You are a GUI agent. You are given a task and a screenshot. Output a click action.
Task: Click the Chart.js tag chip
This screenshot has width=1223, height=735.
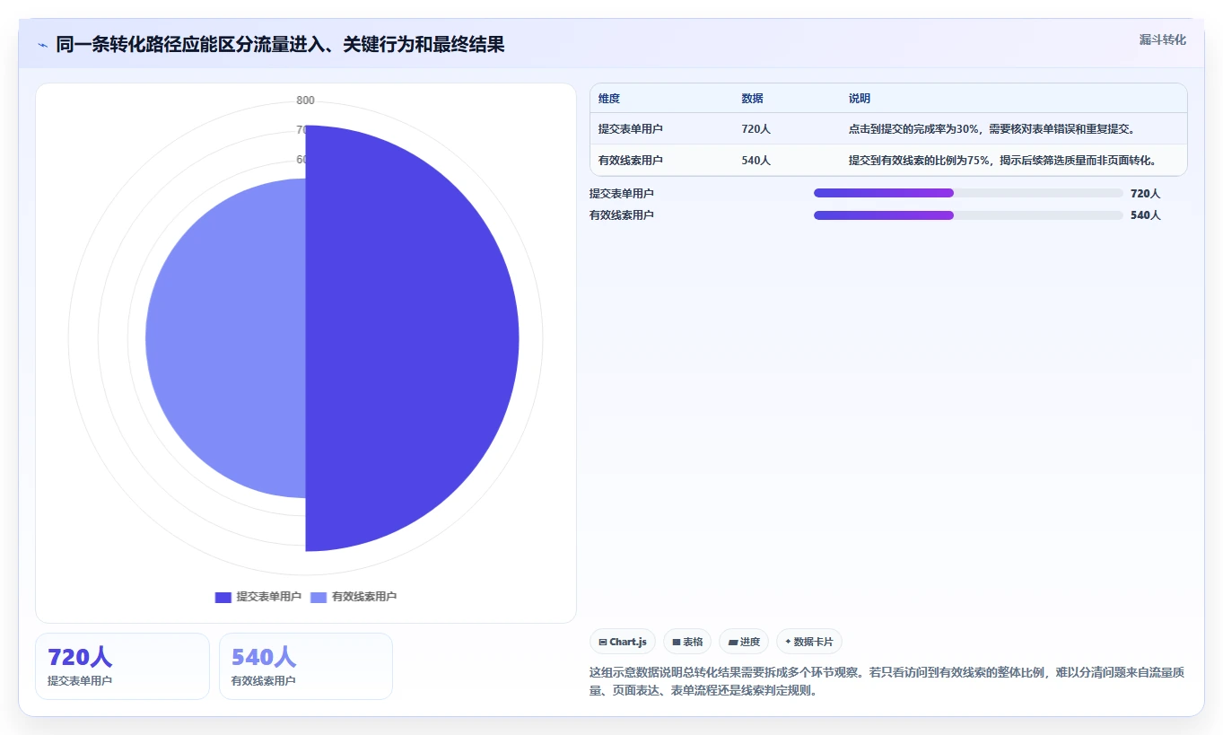623,642
